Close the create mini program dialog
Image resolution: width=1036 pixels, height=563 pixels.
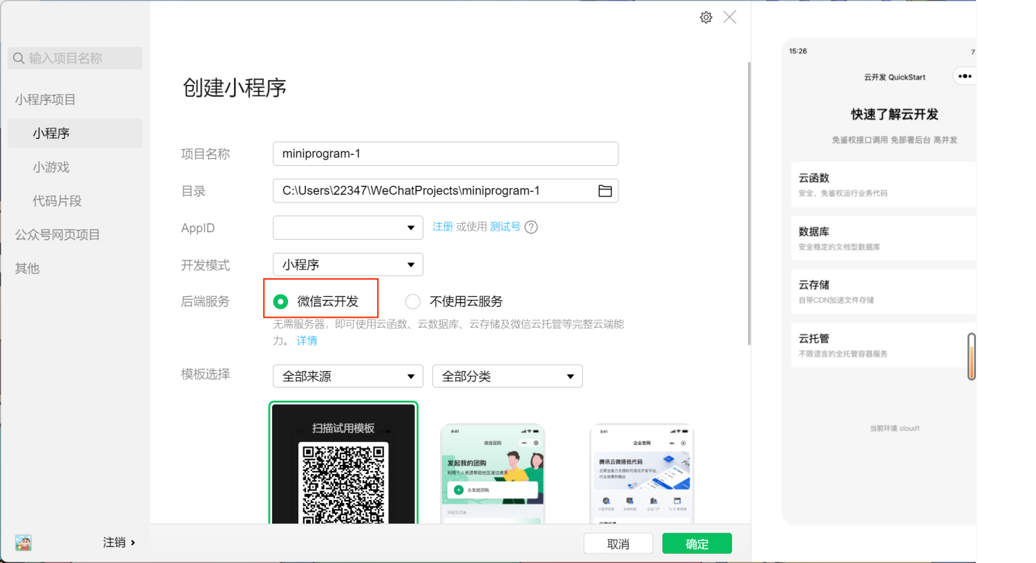pos(729,17)
